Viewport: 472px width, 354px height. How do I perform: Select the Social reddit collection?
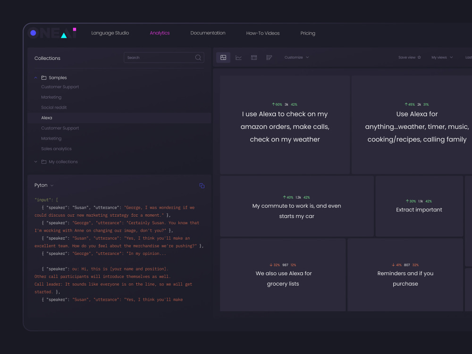[54, 107]
